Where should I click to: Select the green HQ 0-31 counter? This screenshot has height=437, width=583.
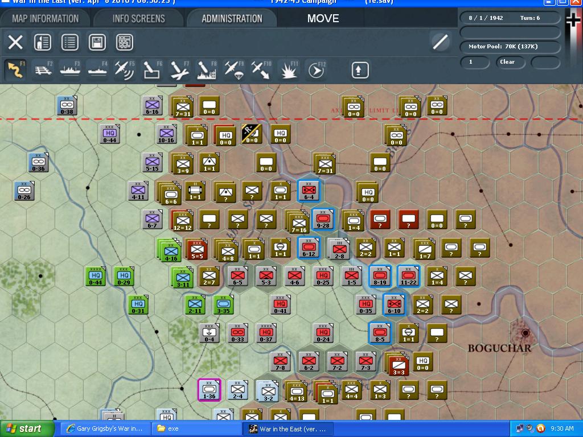138,305
